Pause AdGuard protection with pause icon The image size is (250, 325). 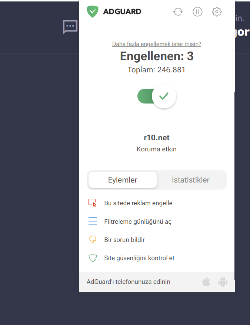[x=197, y=12]
